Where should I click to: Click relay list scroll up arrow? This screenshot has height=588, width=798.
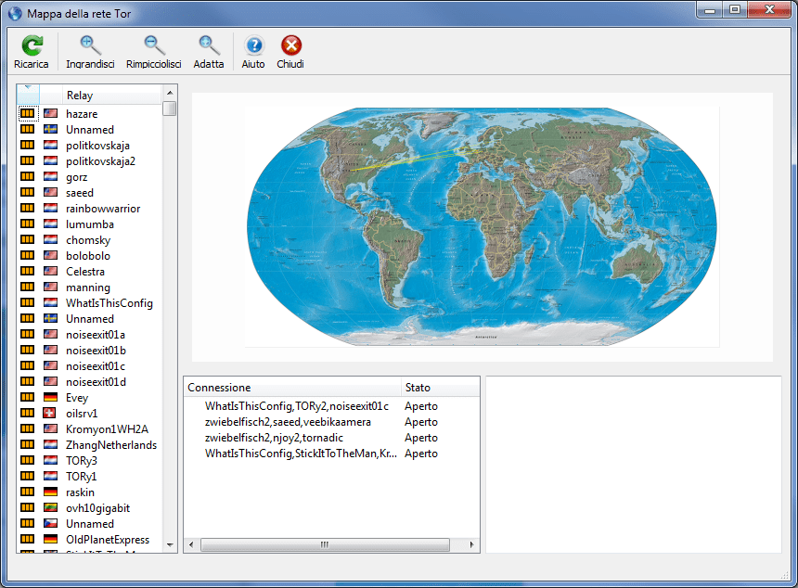[x=170, y=93]
